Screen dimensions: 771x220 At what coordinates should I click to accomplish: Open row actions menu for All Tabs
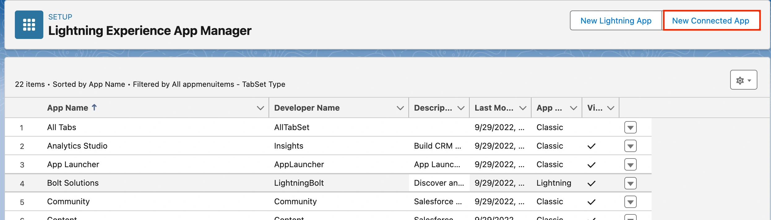point(630,127)
